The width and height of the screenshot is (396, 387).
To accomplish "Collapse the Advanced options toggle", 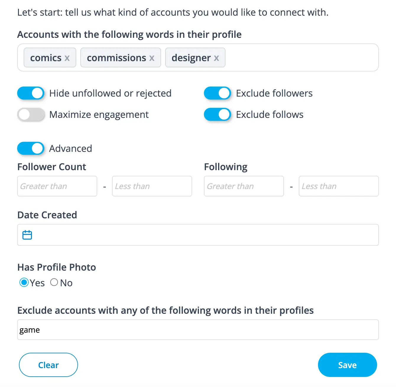I will pos(31,148).
